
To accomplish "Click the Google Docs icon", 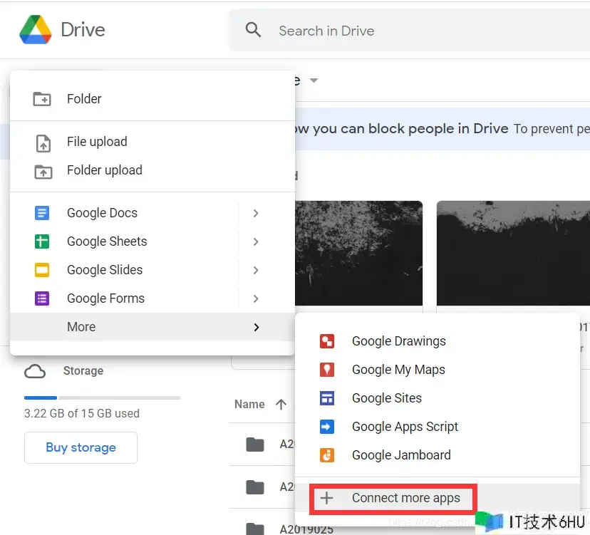I will click(42, 213).
